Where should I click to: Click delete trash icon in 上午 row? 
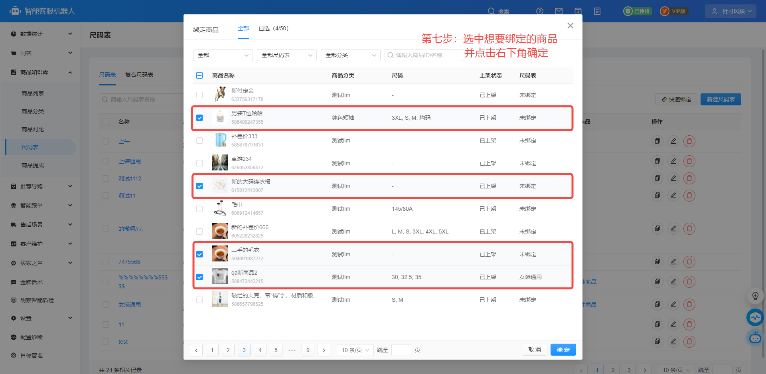pyautogui.click(x=689, y=141)
